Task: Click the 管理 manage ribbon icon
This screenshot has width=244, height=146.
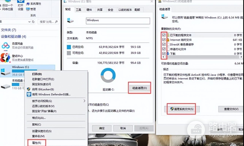Action: [28, 9]
